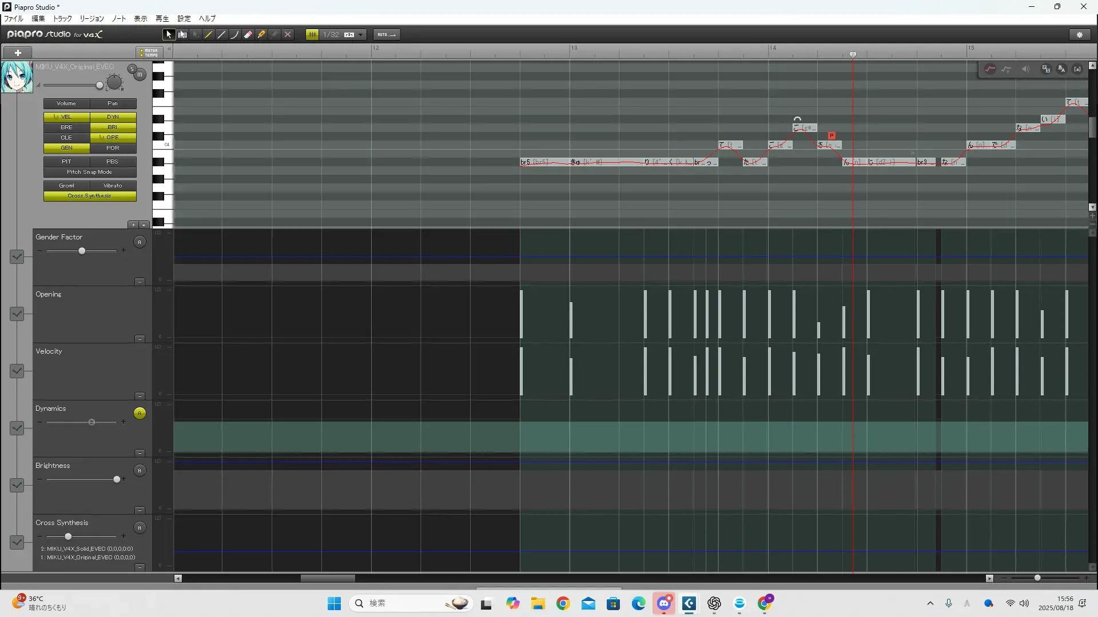The image size is (1098, 617).
Task: Click the lyrics あA display icon
Action: 1061,69
